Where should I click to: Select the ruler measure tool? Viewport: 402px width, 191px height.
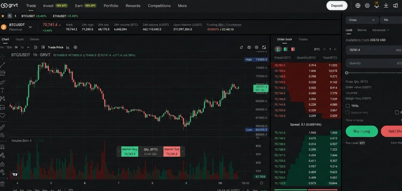[x=2, y=127]
